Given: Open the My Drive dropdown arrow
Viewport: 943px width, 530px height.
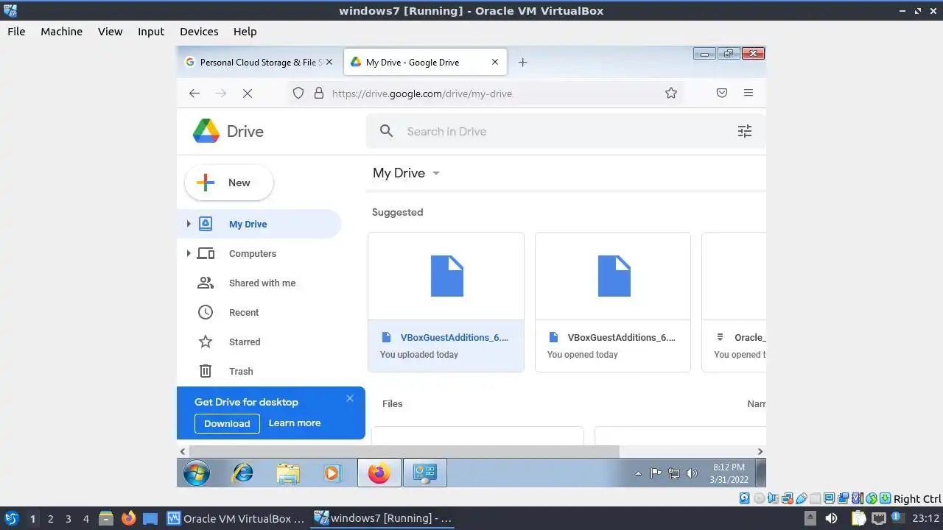Looking at the screenshot, I should (435, 174).
